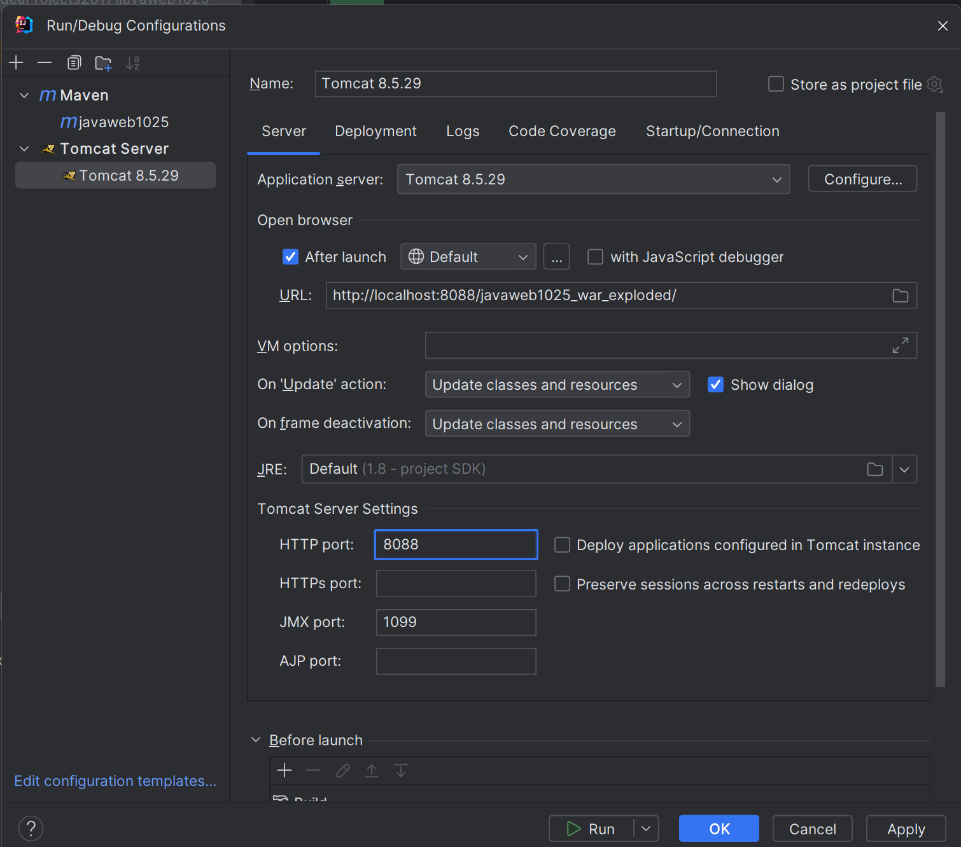Click the JMX port field

[456, 623]
